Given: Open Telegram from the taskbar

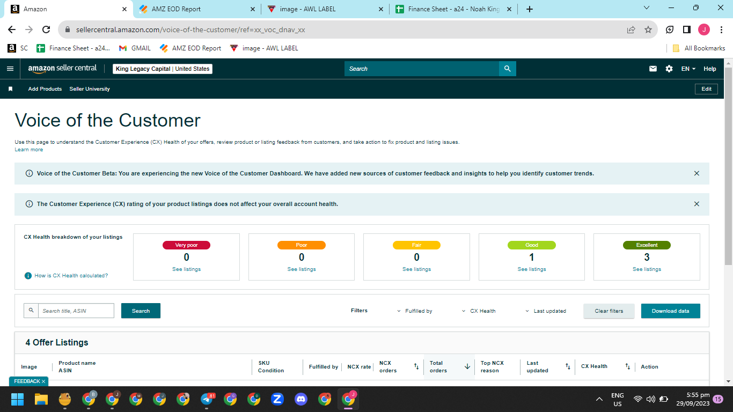Looking at the screenshot, I should point(207,399).
